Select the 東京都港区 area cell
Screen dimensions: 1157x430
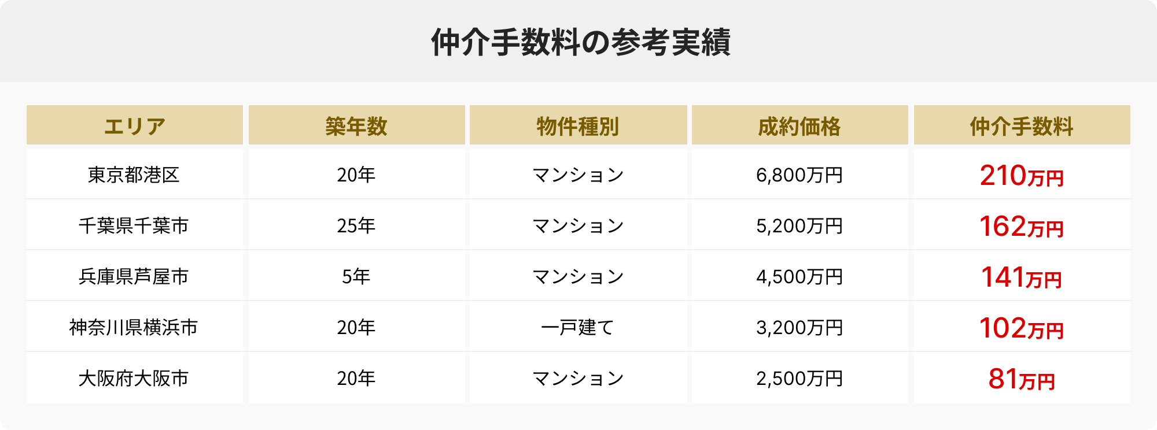coord(134,175)
